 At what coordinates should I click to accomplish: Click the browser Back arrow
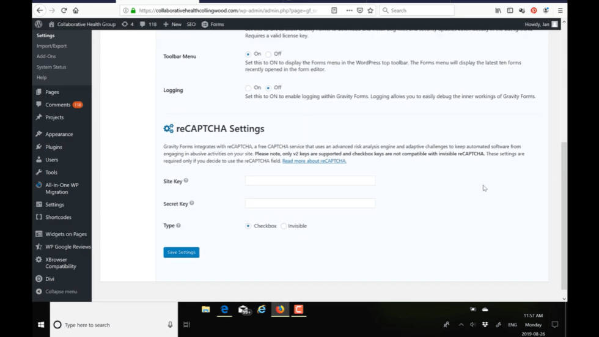pyautogui.click(x=40, y=10)
